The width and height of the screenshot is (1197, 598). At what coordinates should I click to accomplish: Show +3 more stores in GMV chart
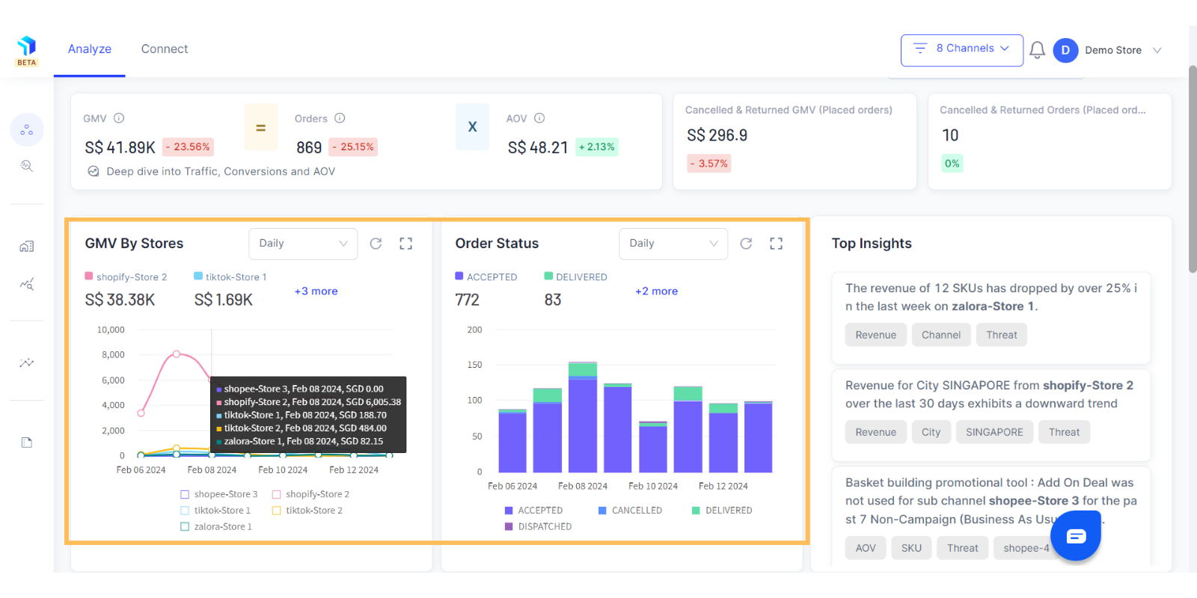click(316, 292)
